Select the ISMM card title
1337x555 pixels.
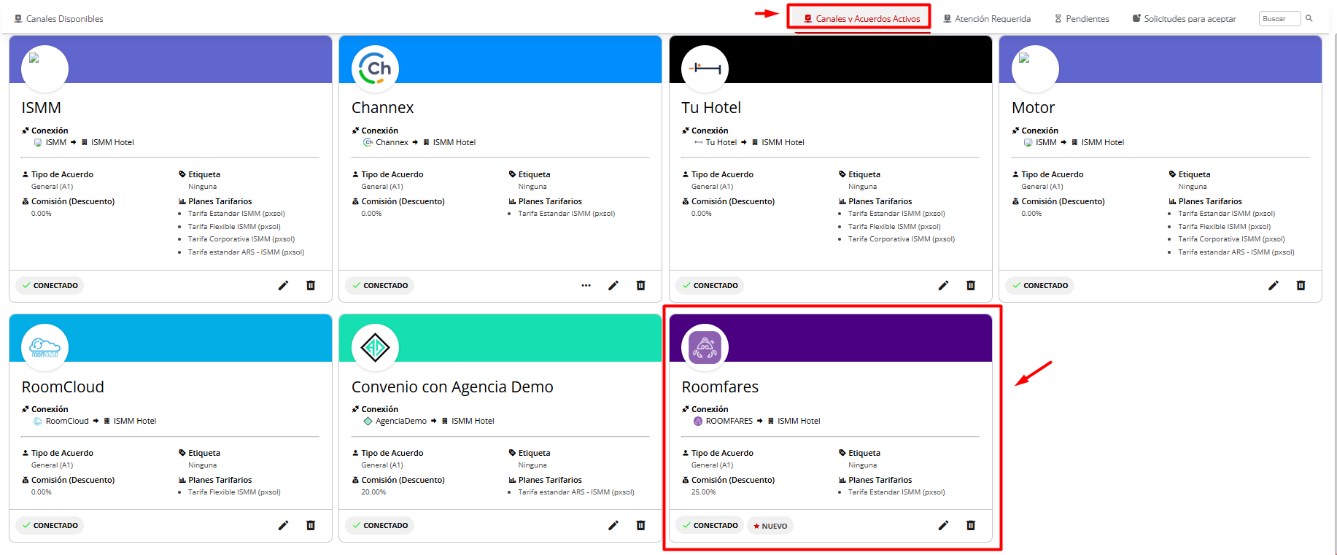[x=42, y=108]
